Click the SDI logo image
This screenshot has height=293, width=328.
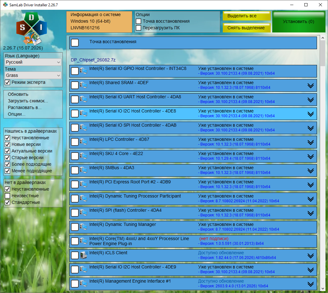tap(32, 28)
